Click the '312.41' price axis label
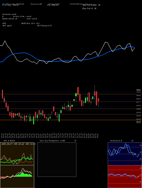This screenshot has width=142, height=188. (x=139, y=92)
